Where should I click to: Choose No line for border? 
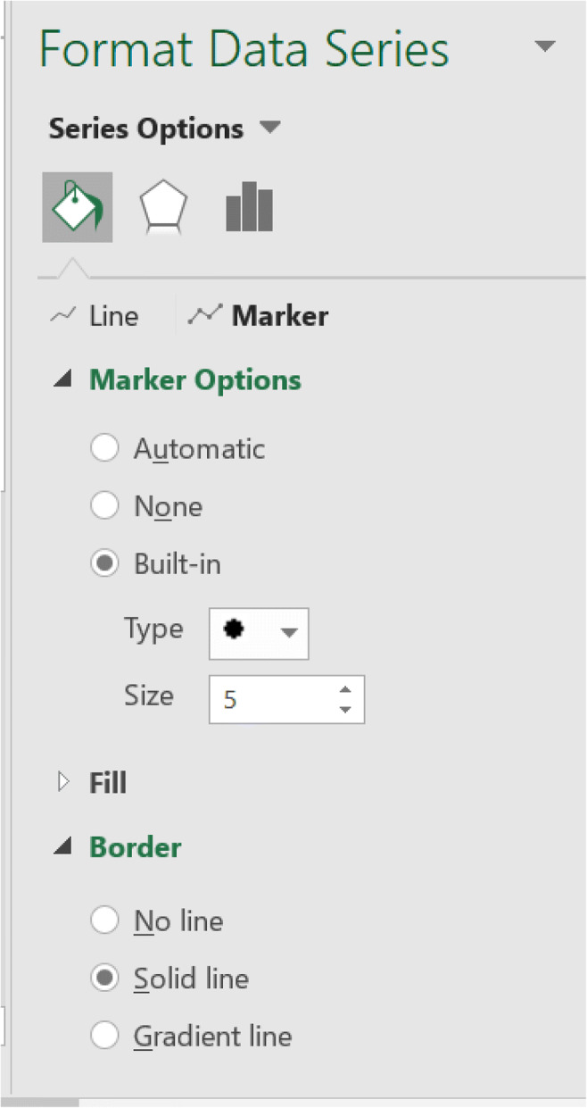coord(105,921)
